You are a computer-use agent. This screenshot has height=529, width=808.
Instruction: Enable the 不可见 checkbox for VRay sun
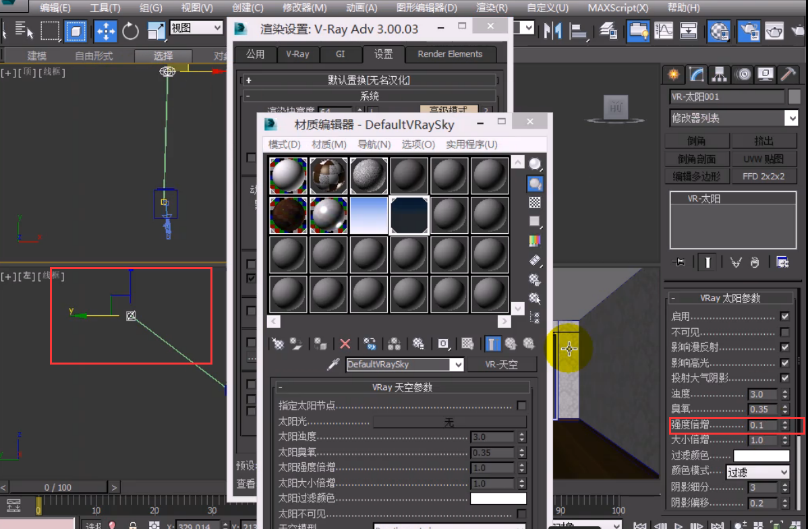784,332
